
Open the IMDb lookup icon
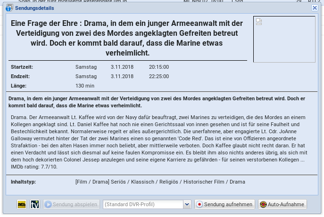point(22,204)
